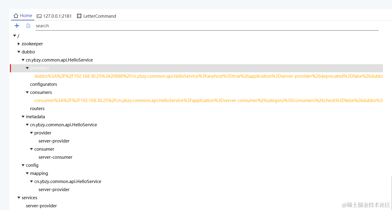Click the terminal icon beside 127.0.0.1:2181
This screenshot has width=392, height=210.
coord(39,16)
